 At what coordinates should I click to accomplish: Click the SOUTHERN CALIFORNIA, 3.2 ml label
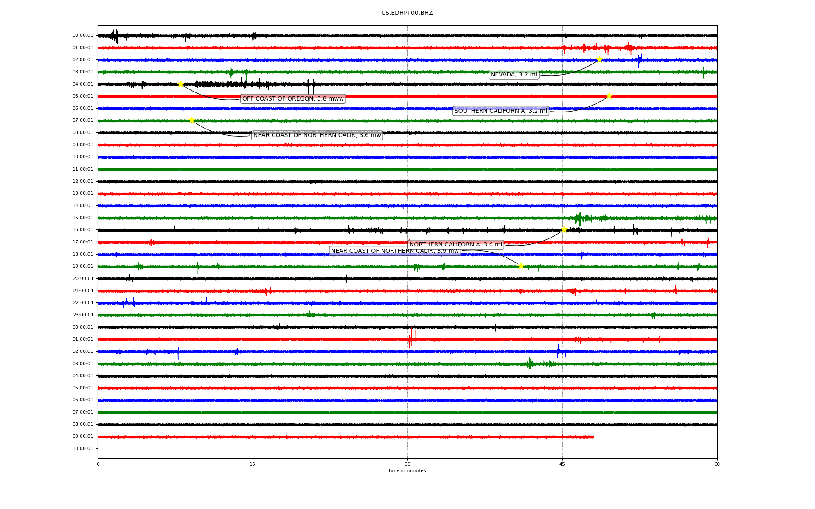pos(500,111)
